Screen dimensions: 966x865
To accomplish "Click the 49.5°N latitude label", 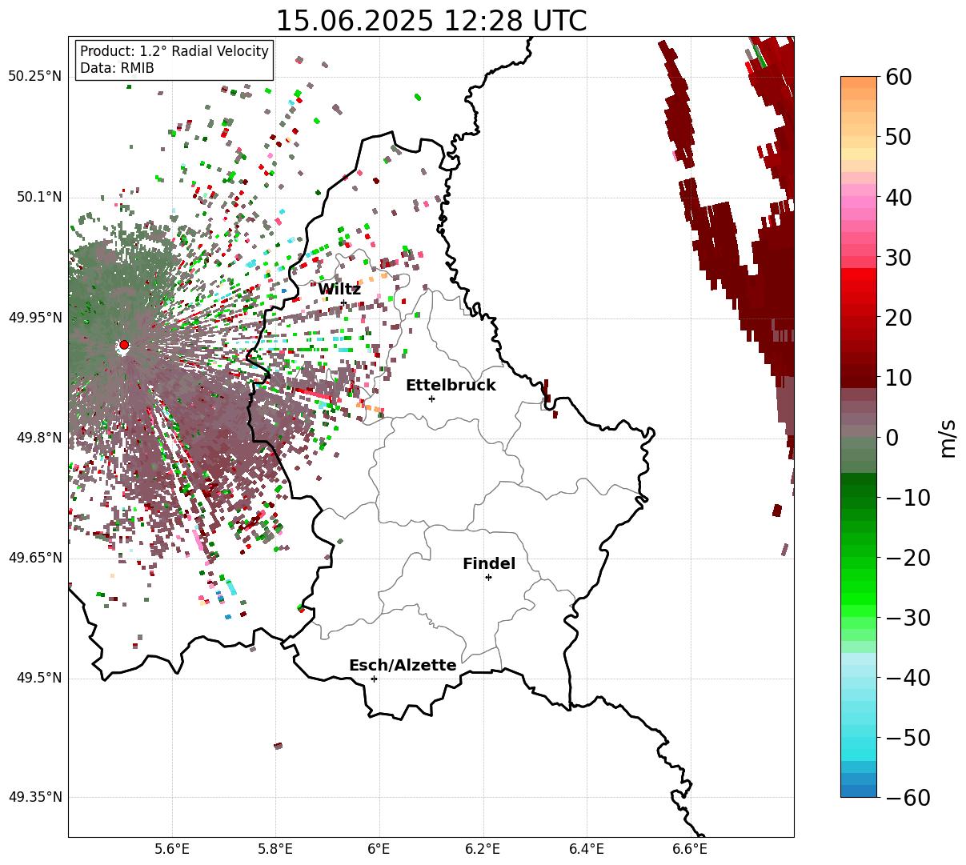I will point(38,678).
